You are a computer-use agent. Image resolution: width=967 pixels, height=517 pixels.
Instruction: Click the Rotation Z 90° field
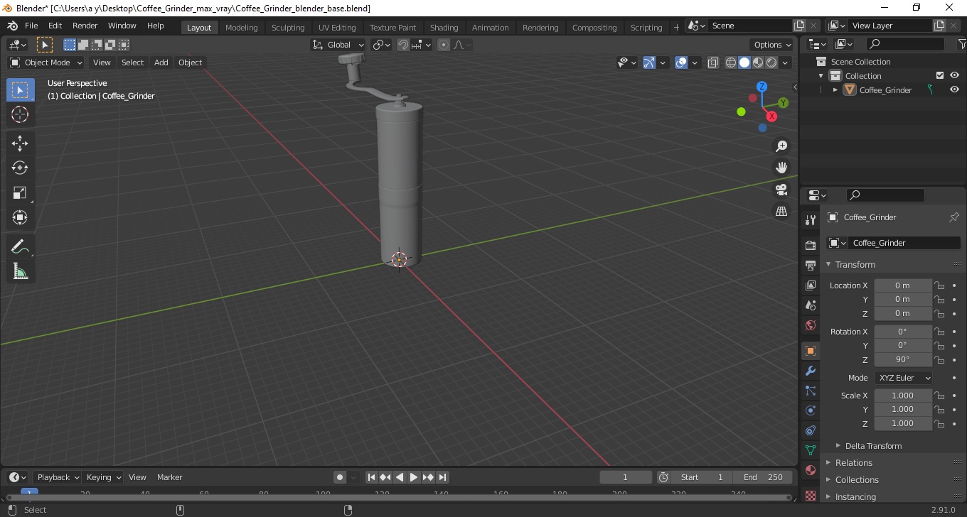[x=903, y=360]
